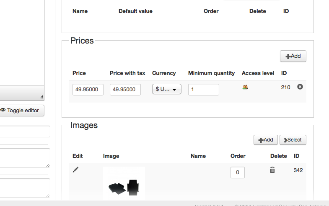The image size is (329, 206).
Task: Click the access level group icon
Action: point(245,87)
